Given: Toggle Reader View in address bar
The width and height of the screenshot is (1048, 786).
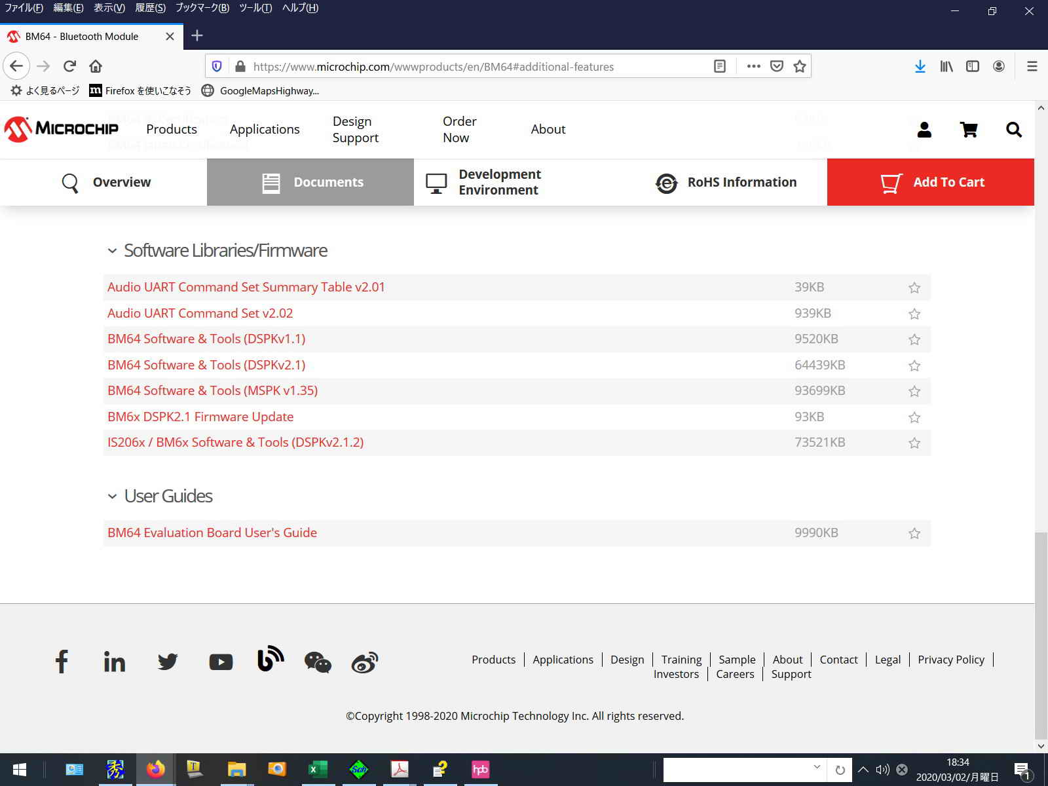Looking at the screenshot, I should (719, 66).
